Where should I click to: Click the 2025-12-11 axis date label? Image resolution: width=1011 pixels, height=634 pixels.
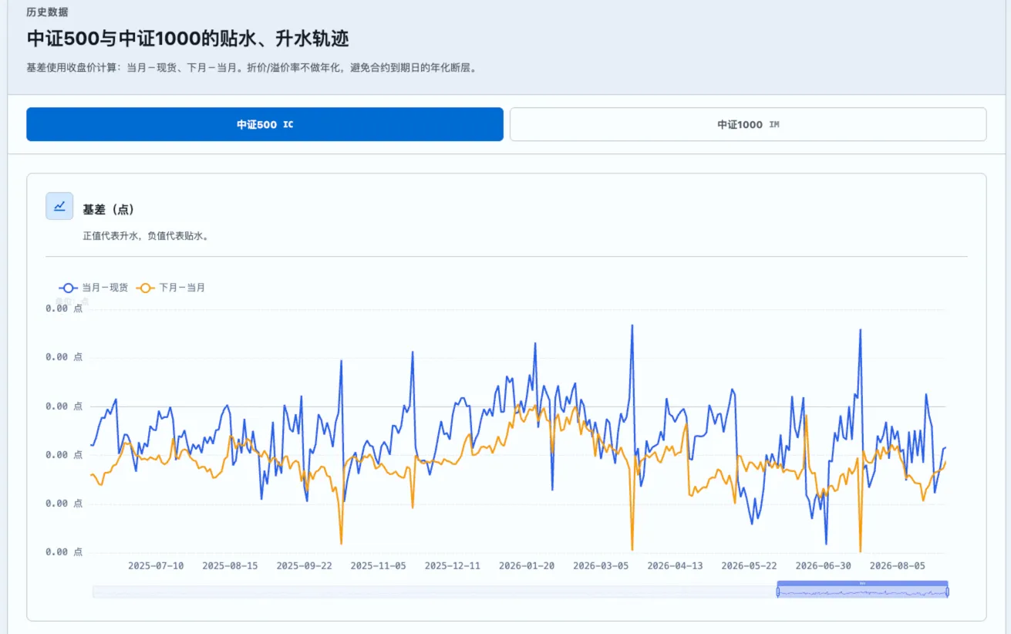453,565
